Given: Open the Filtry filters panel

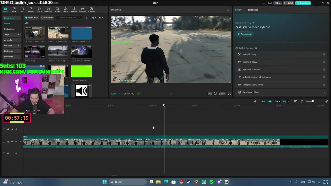Looking at the screenshot, I should click(x=65, y=10).
